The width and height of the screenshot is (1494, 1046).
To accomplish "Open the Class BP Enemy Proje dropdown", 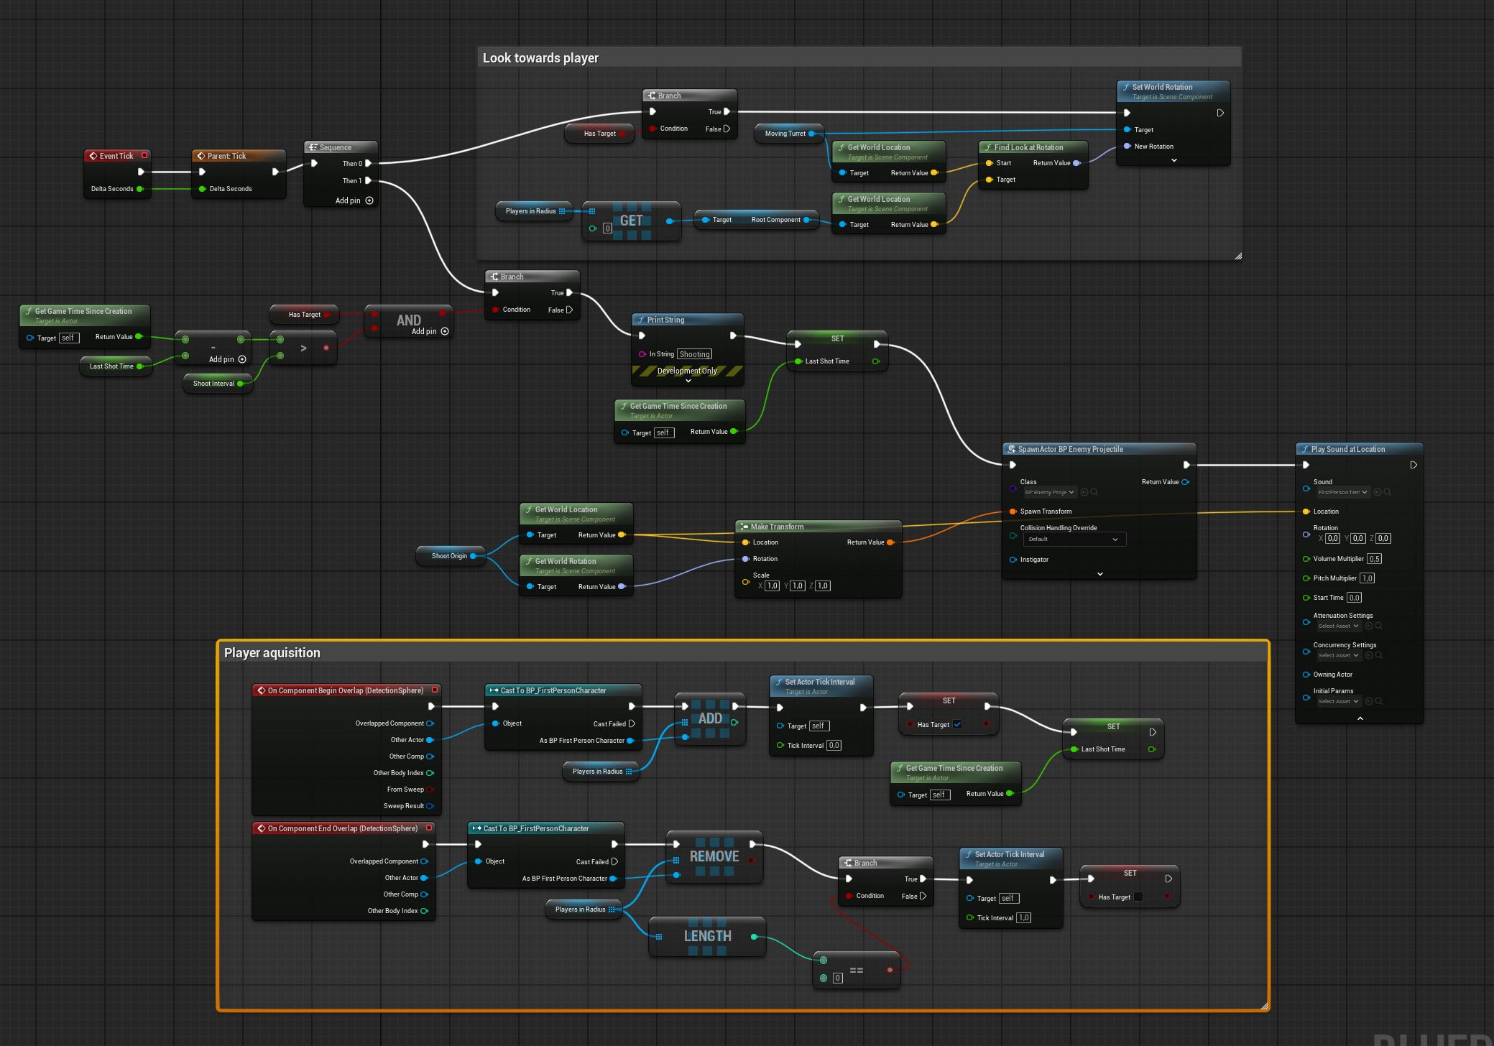I will [1050, 492].
